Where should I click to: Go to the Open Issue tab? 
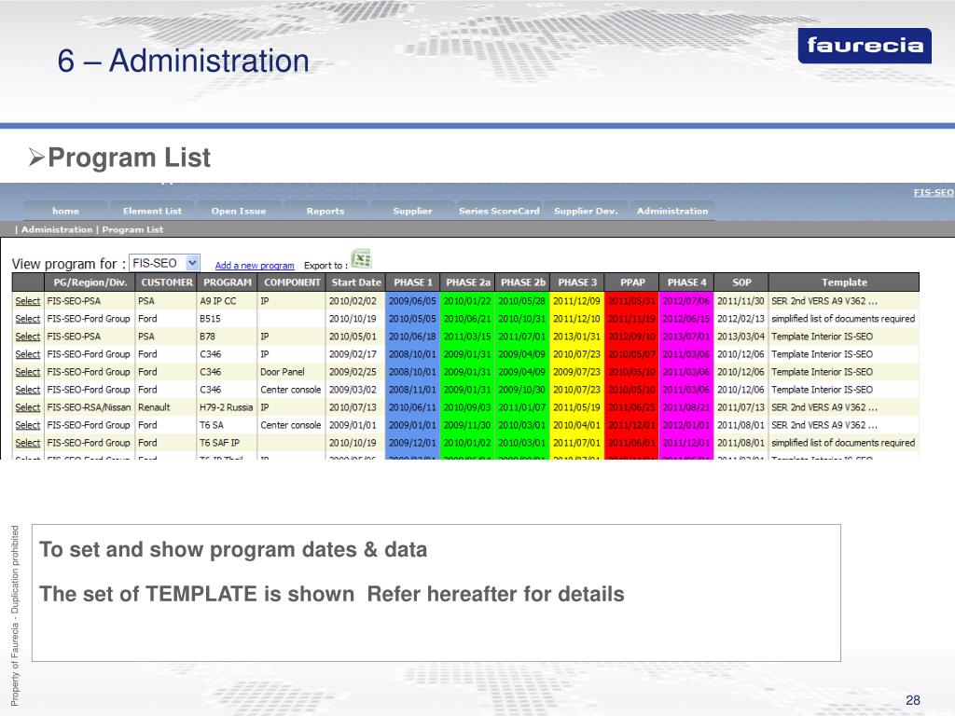[238, 211]
